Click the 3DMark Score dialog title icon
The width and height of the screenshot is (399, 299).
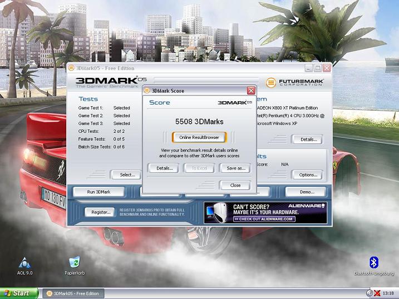point(147,91)
